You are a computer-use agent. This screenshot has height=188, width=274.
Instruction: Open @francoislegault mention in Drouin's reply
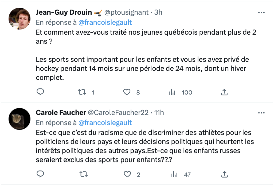pyautogui.click(x=105, y=22)
